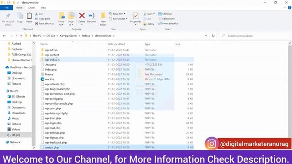
Task: Click the Cut scissors icon
Action: click(x=36, y=14)
